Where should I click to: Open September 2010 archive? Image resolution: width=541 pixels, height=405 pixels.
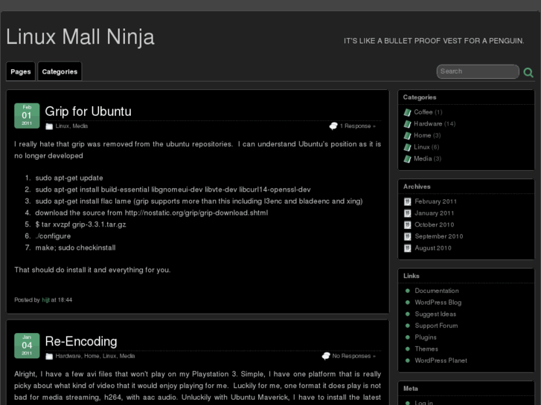[438, 236]
